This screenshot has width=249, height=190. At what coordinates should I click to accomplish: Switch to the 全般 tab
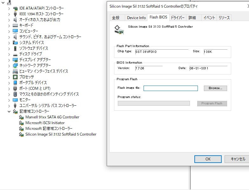117,18
